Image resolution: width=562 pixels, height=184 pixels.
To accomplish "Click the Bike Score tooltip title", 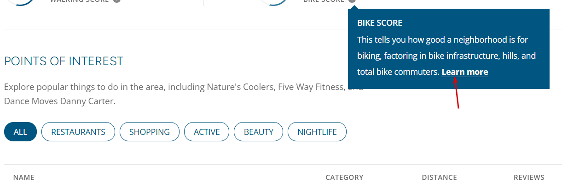I will point(380,22).
